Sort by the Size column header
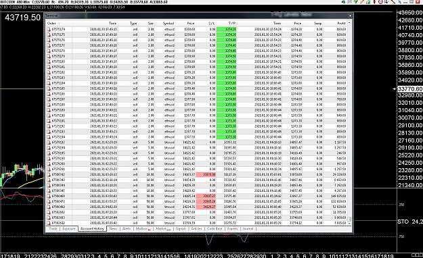The height and width of the screenshot is (258, 423). 150,24
